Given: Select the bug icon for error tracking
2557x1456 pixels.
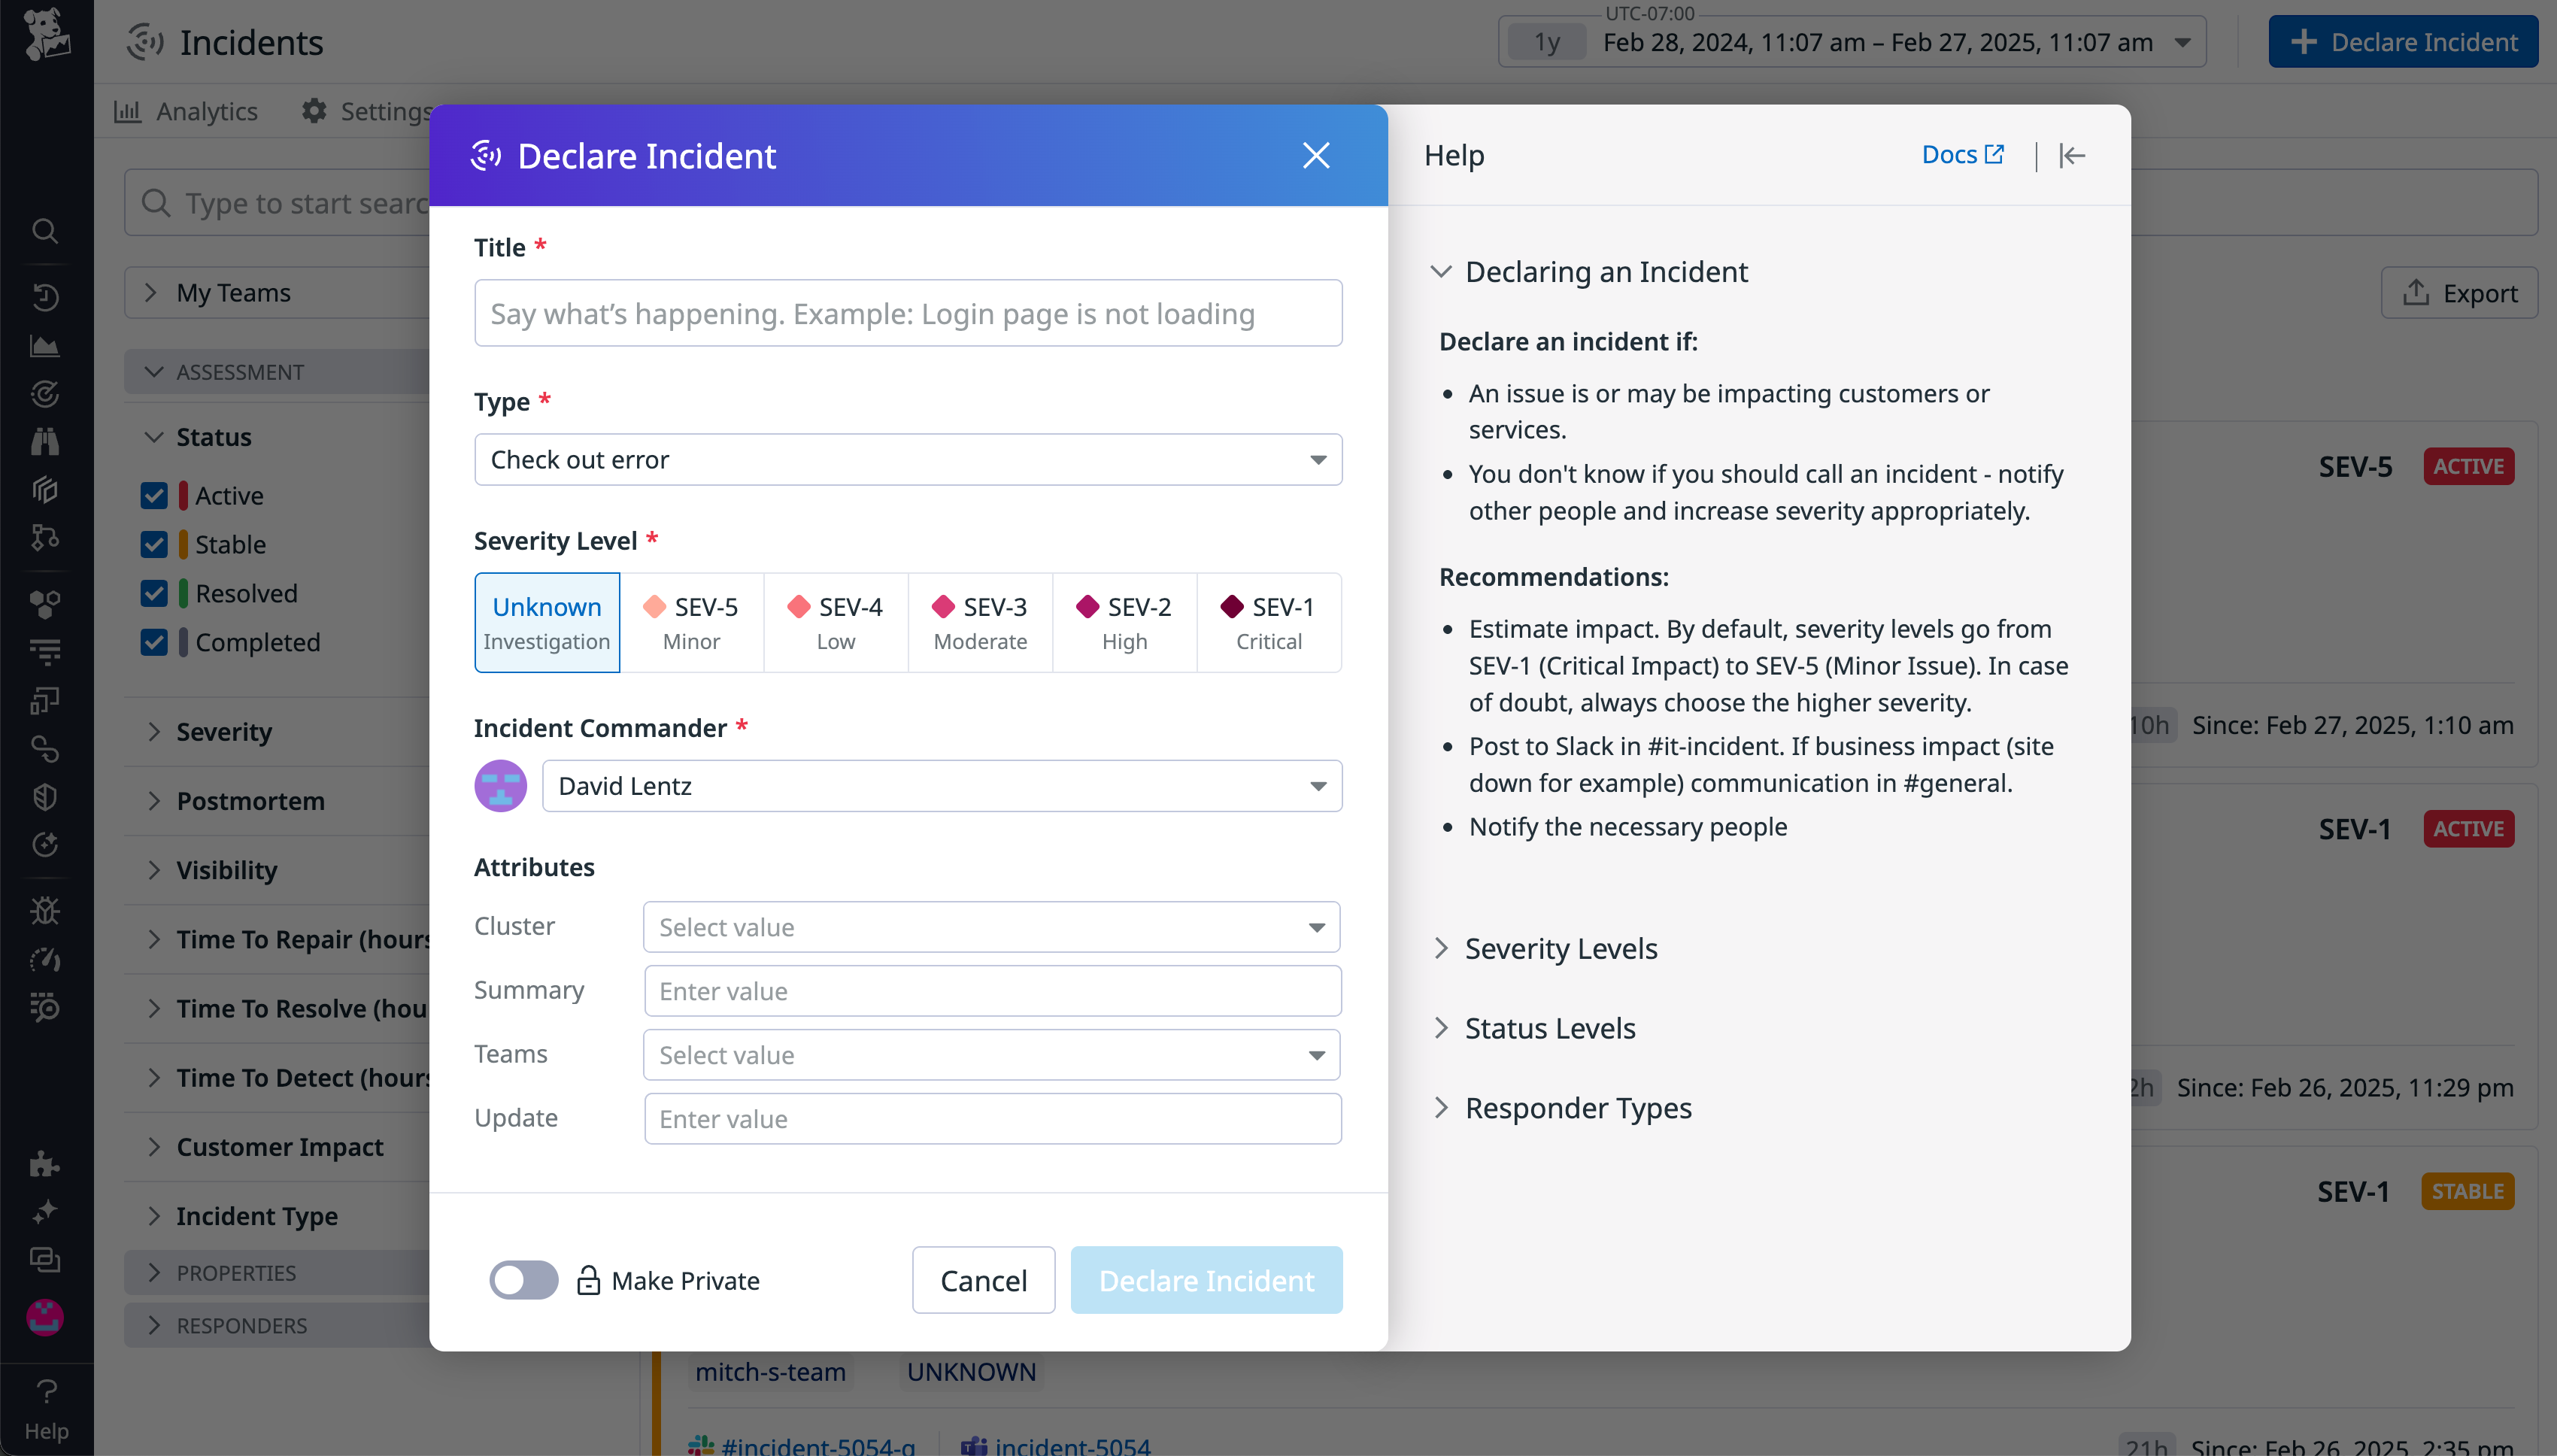Looking at the screenshot, I should click(45, 909).
